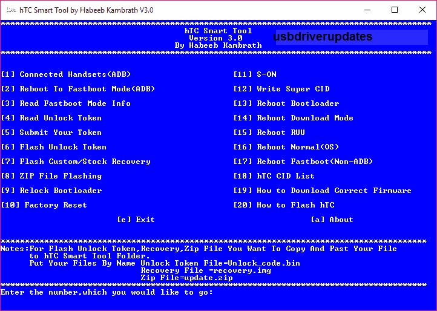Click the [e] Exit option

(136, 220)
